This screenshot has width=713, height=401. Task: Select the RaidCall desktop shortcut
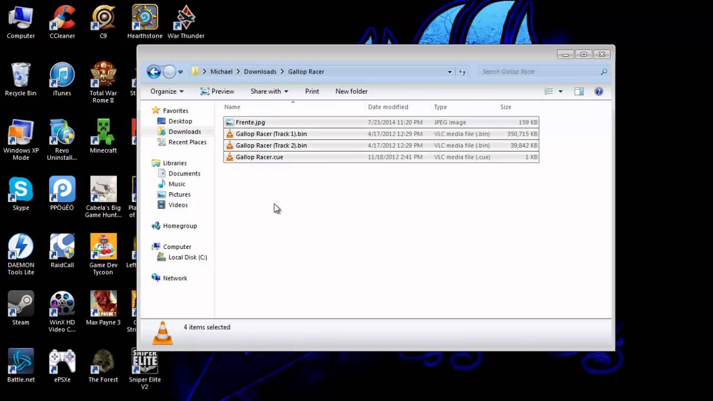[62, 251]
